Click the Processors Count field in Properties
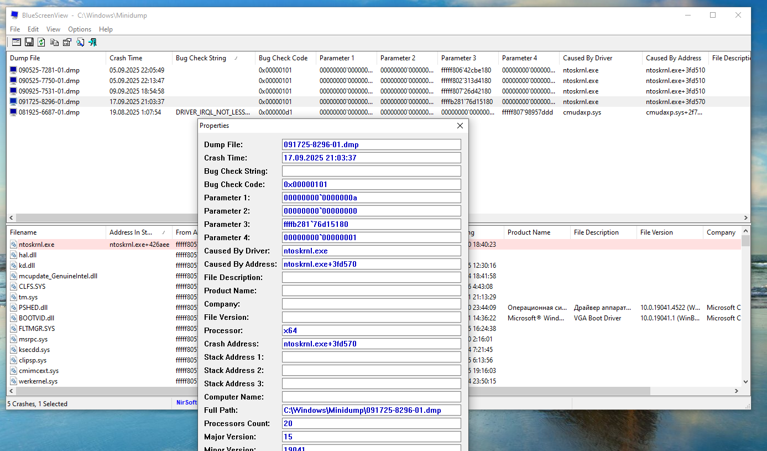This screenshot has height=451, width=767. pos(372,423)
